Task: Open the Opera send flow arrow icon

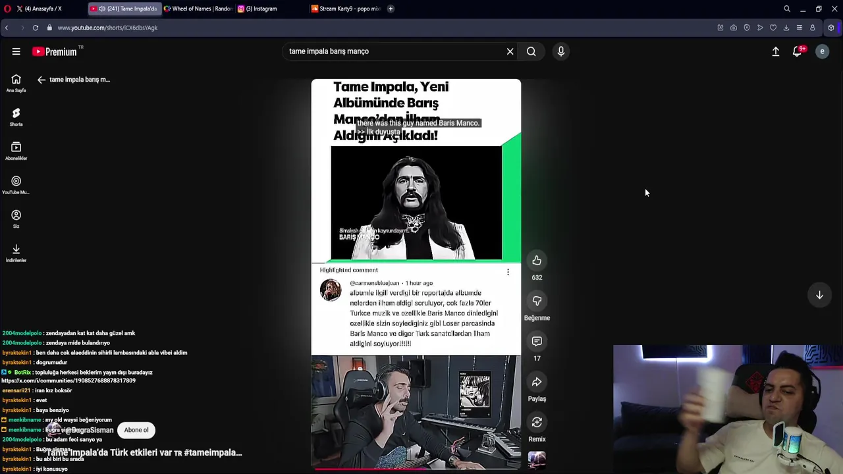Action: tap(760, 28)
